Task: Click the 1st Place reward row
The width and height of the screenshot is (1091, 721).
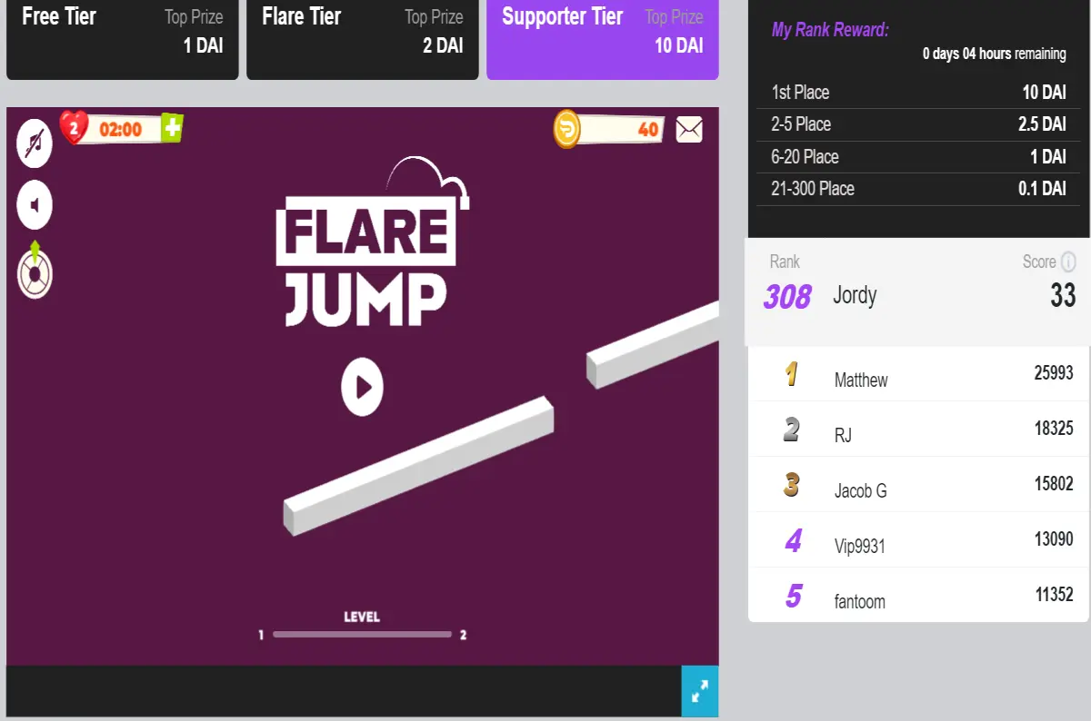Action: [918, 92]
